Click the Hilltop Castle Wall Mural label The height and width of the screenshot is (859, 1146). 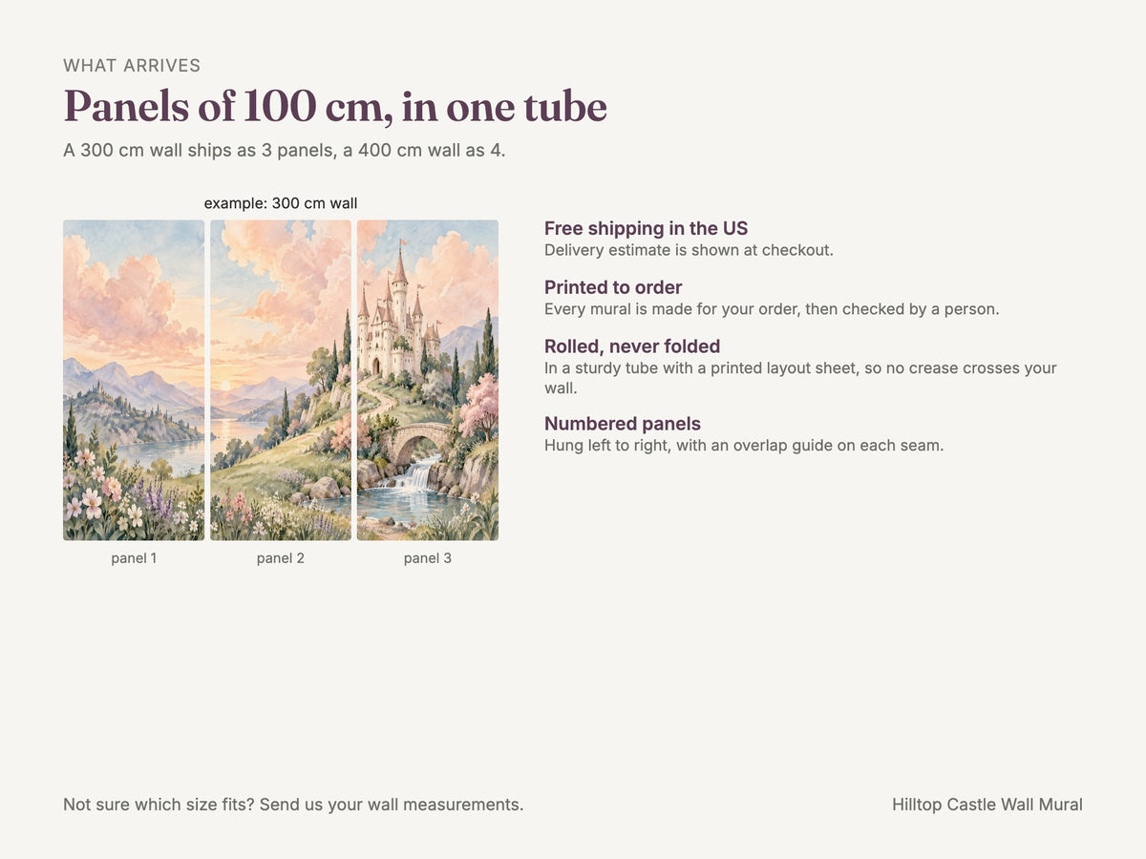[987, 805]
